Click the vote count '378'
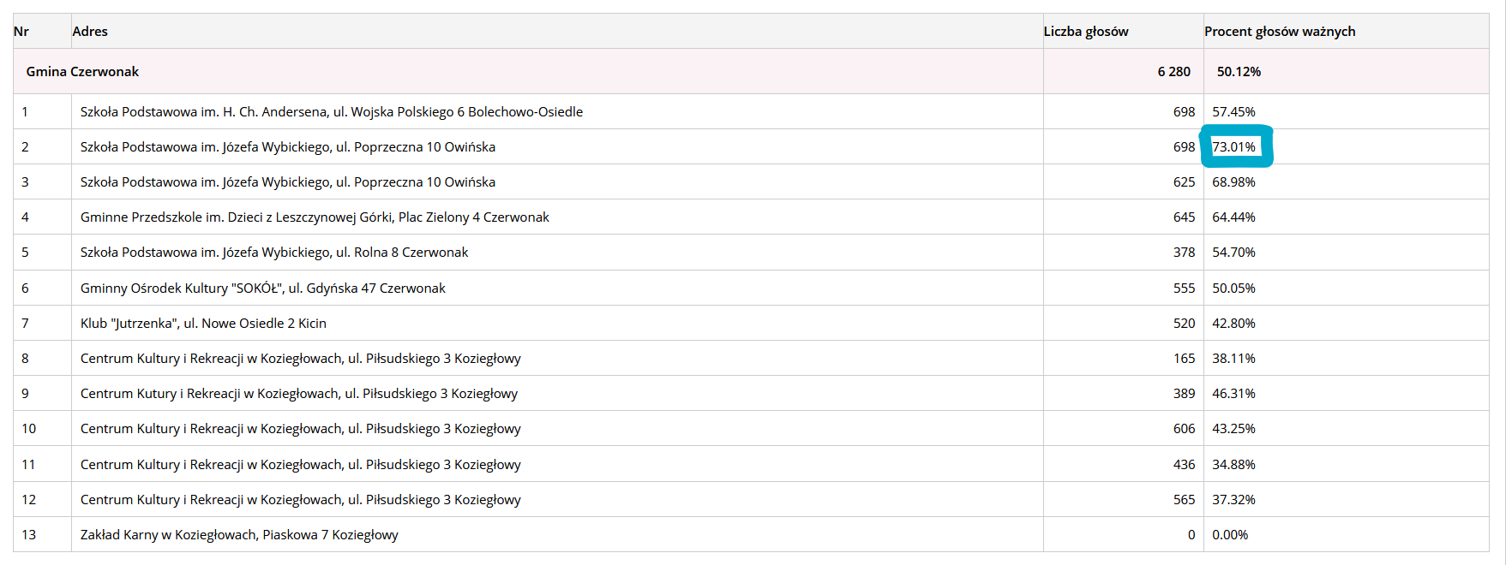The width and height of the screenshot is (1506, 565). pyautogui.click(x=1184, y=253)
